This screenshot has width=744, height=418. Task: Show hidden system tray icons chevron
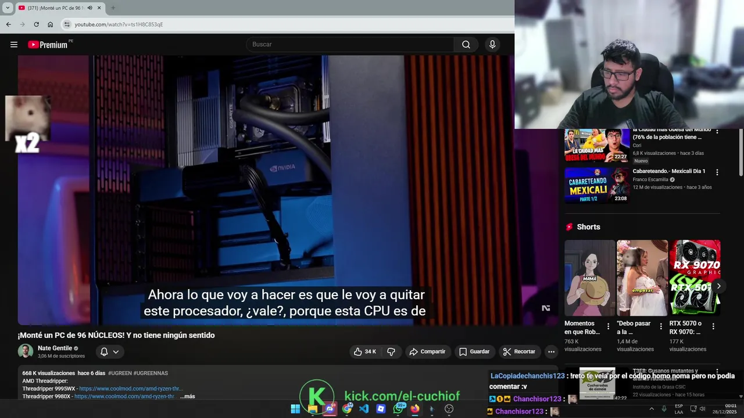pos(651,409)
